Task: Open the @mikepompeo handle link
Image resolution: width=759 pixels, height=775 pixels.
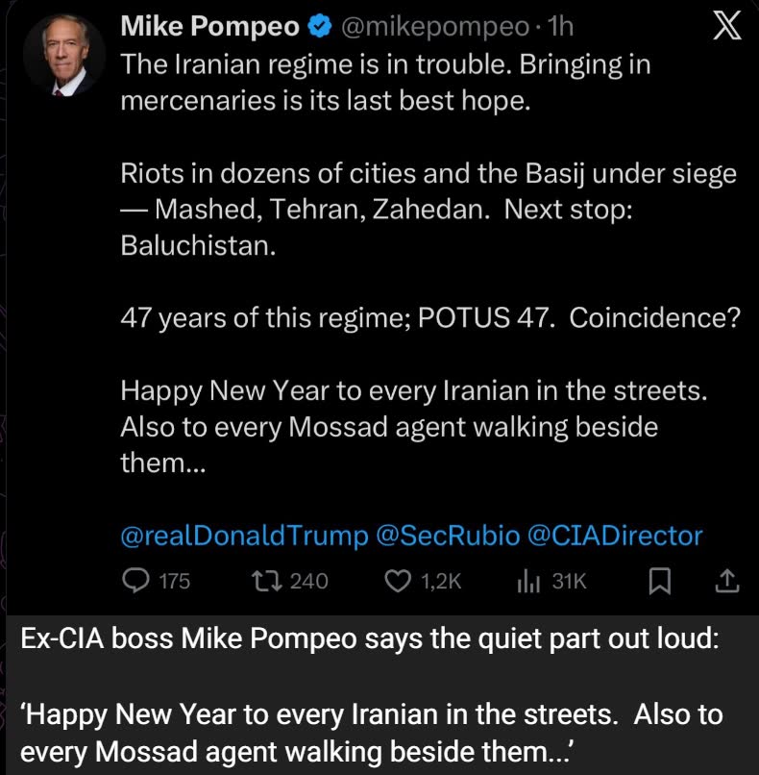Action: (431, 29)
